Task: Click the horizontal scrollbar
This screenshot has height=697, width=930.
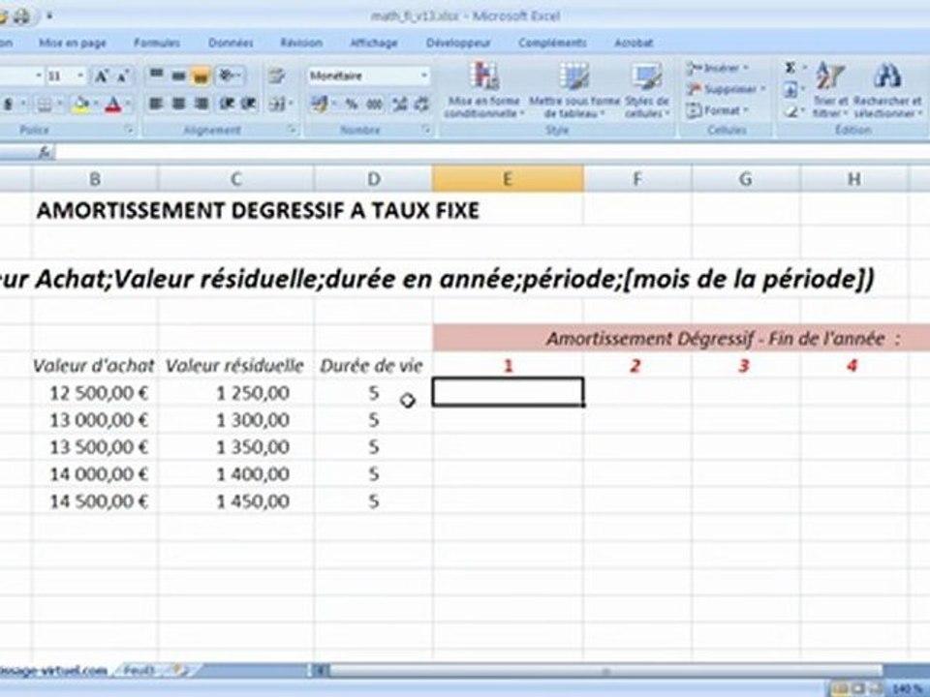Action: pos(604,671)
